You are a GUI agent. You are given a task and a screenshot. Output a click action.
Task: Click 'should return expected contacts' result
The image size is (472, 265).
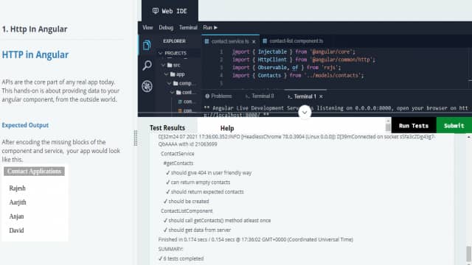(205, 191)
